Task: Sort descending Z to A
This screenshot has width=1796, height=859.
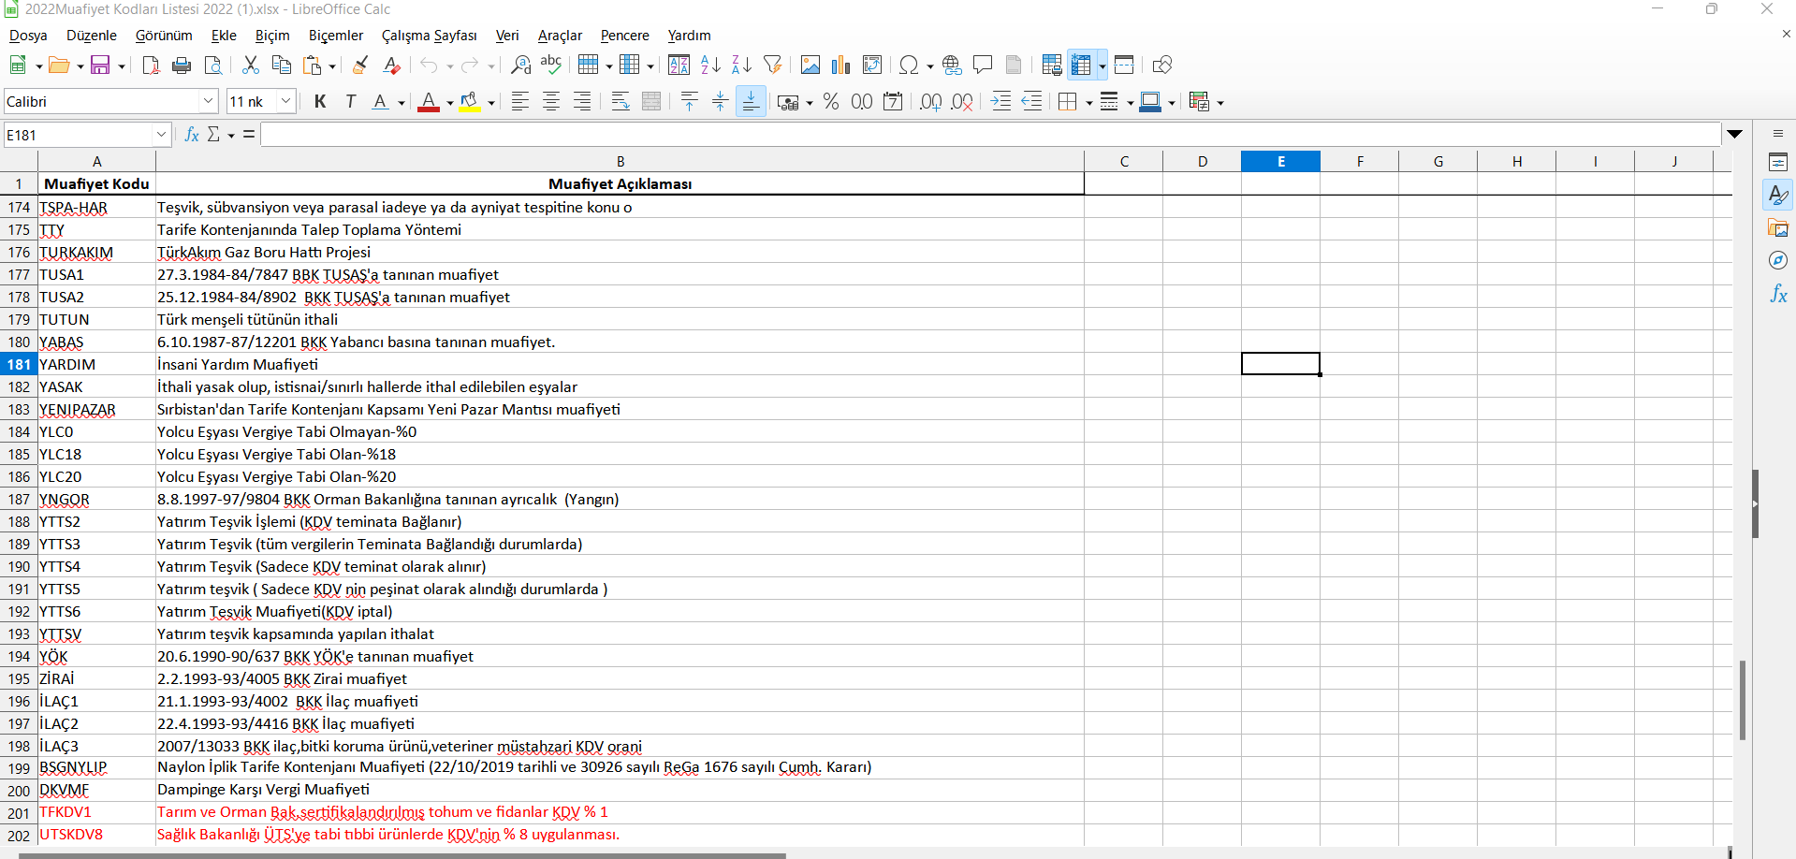Action: coord(741,65)
